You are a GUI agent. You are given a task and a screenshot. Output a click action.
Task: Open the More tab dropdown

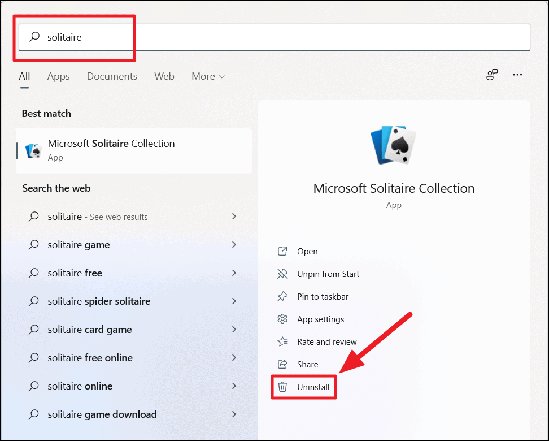click(x=207, y=76)
